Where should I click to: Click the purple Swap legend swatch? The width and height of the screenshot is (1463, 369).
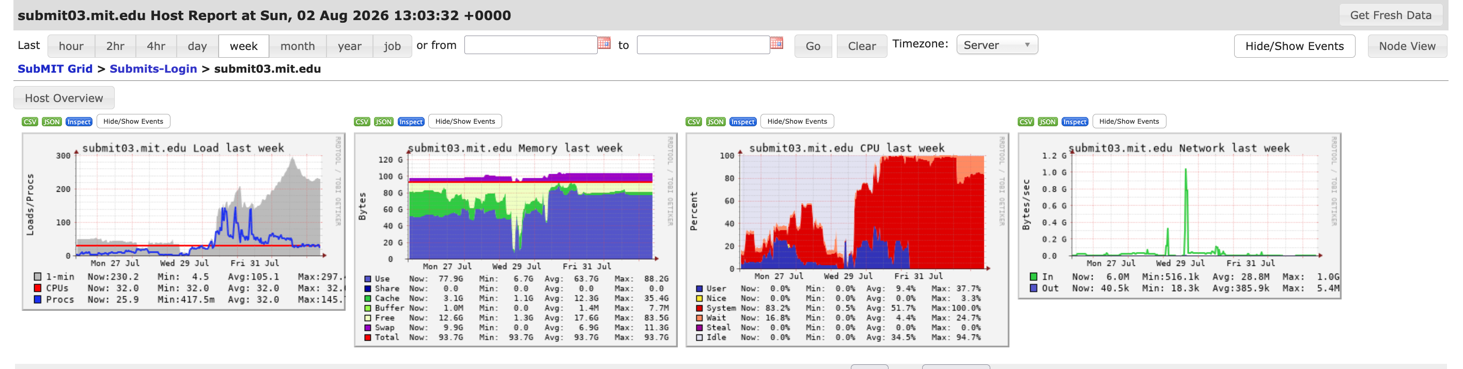click(368, 328)
